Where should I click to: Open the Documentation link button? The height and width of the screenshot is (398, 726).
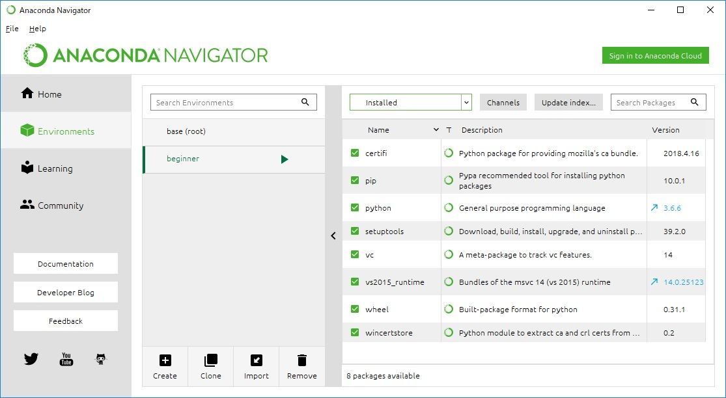click(66, 263)
